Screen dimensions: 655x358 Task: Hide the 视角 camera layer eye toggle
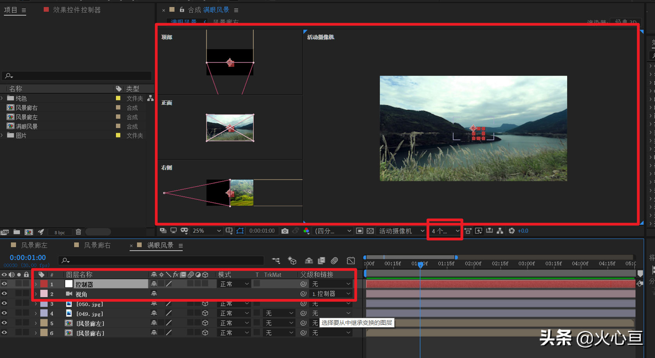point(4,293)
